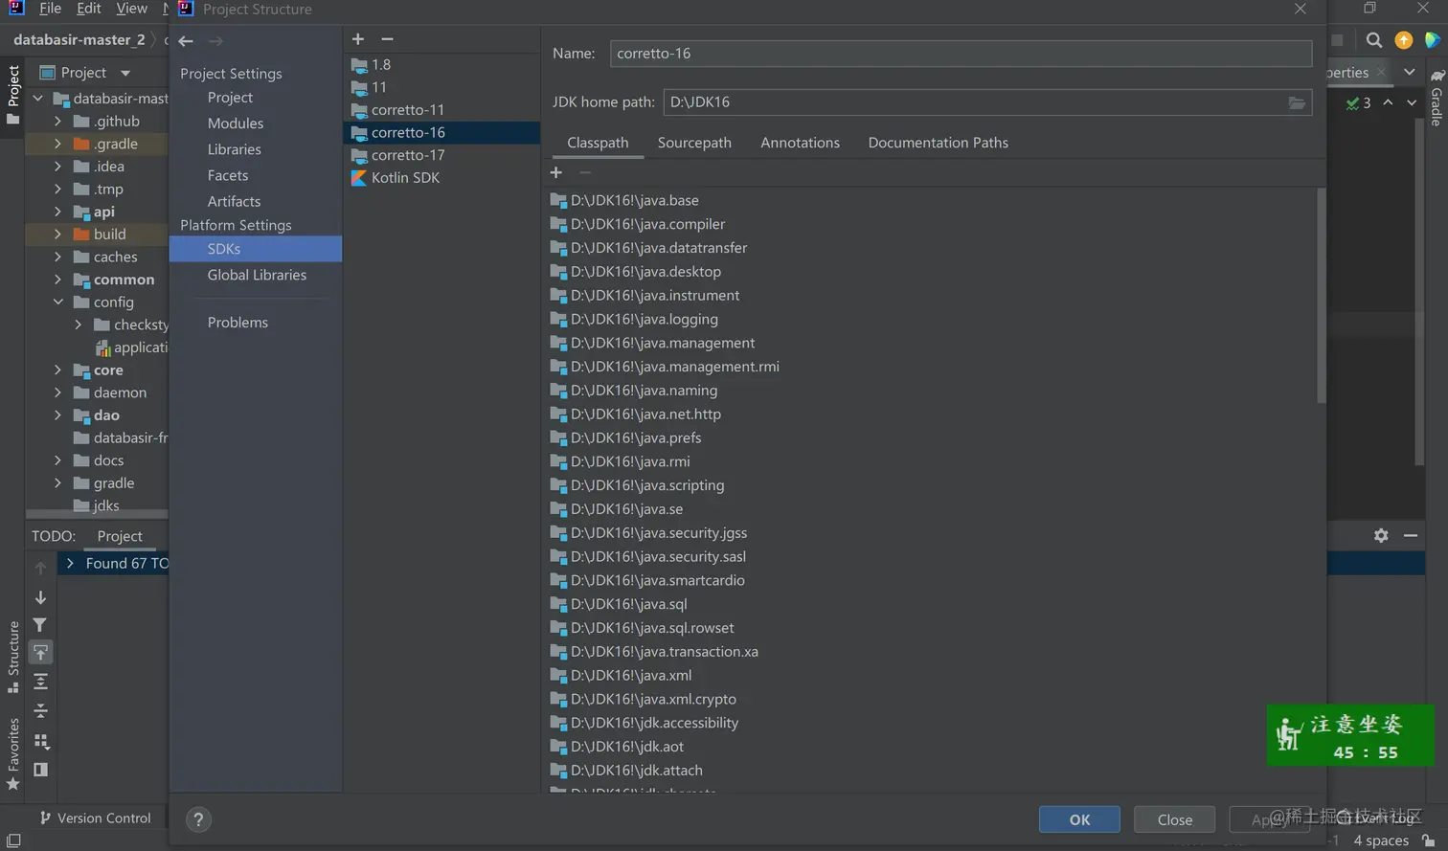Viewport: 1448px width, 851px height.
Task: Jump to previous highlighted error arrow
Action: pyautogui.click(x=1388, y=102)
